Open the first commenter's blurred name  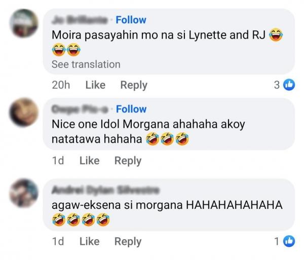pyautogui.click(x=80, y=20)
